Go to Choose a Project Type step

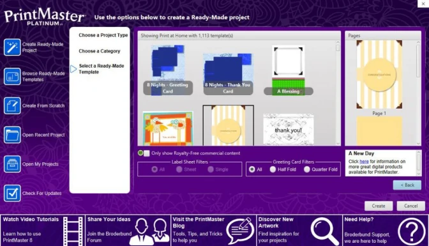click(103, 35)
